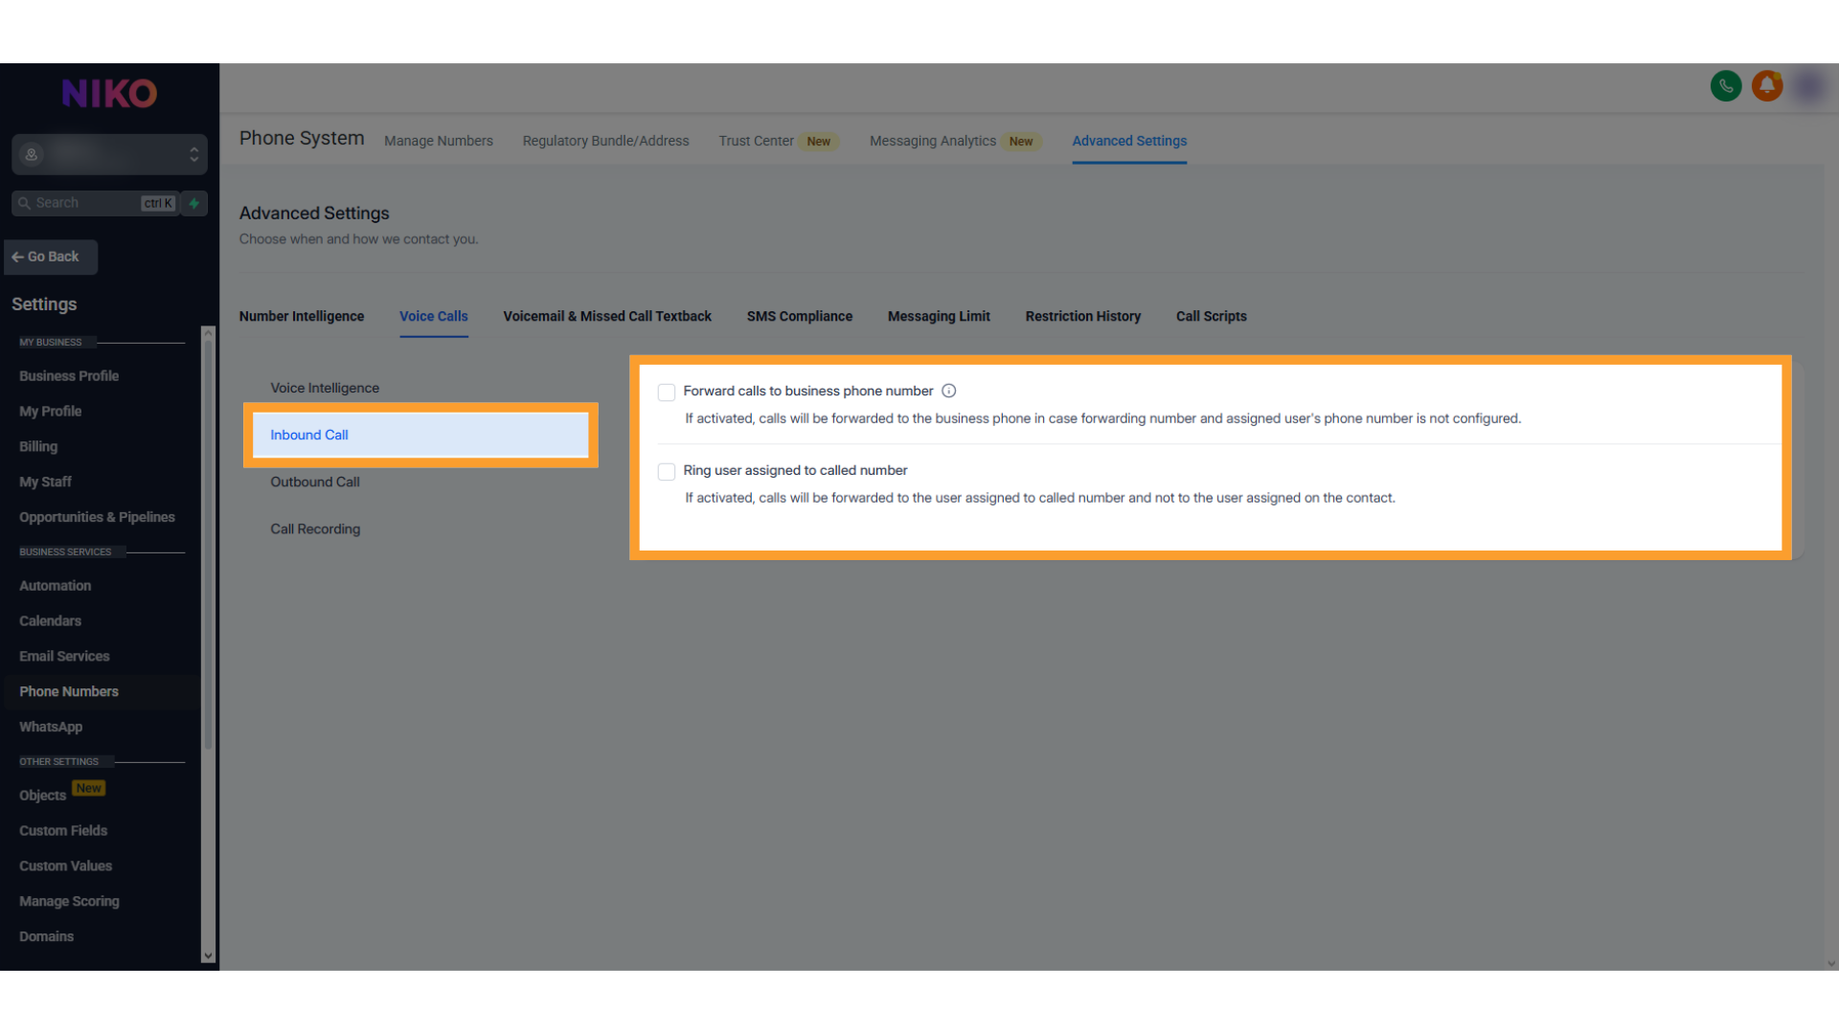Open Business Profile in the sidebar
Image resolution: width=1839 pixels, height=1034 pixels.
69,376
